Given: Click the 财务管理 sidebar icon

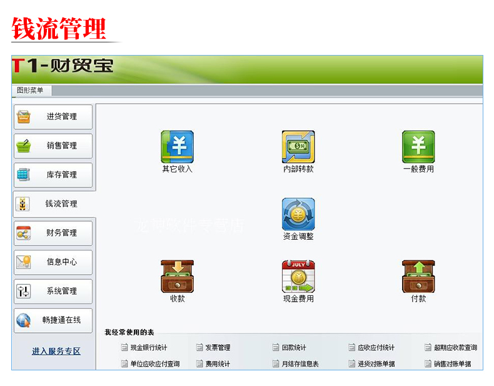Looking at the screenshot, I should 24,233.
